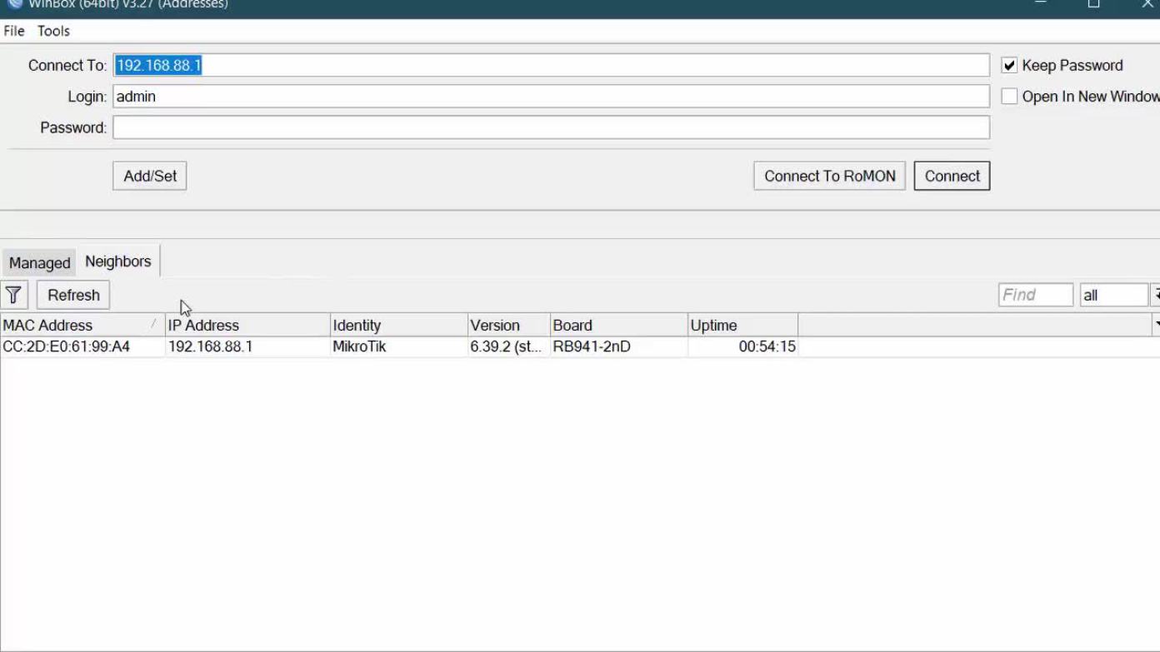This screenshot has width=1160, height=652.
Task: Open the File menu
Action: click(14, 31)
